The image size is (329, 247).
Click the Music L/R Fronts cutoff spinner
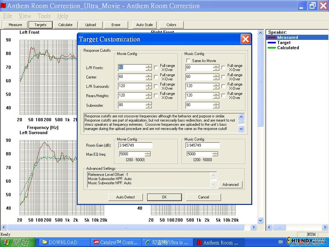click(x=216, y=68)
